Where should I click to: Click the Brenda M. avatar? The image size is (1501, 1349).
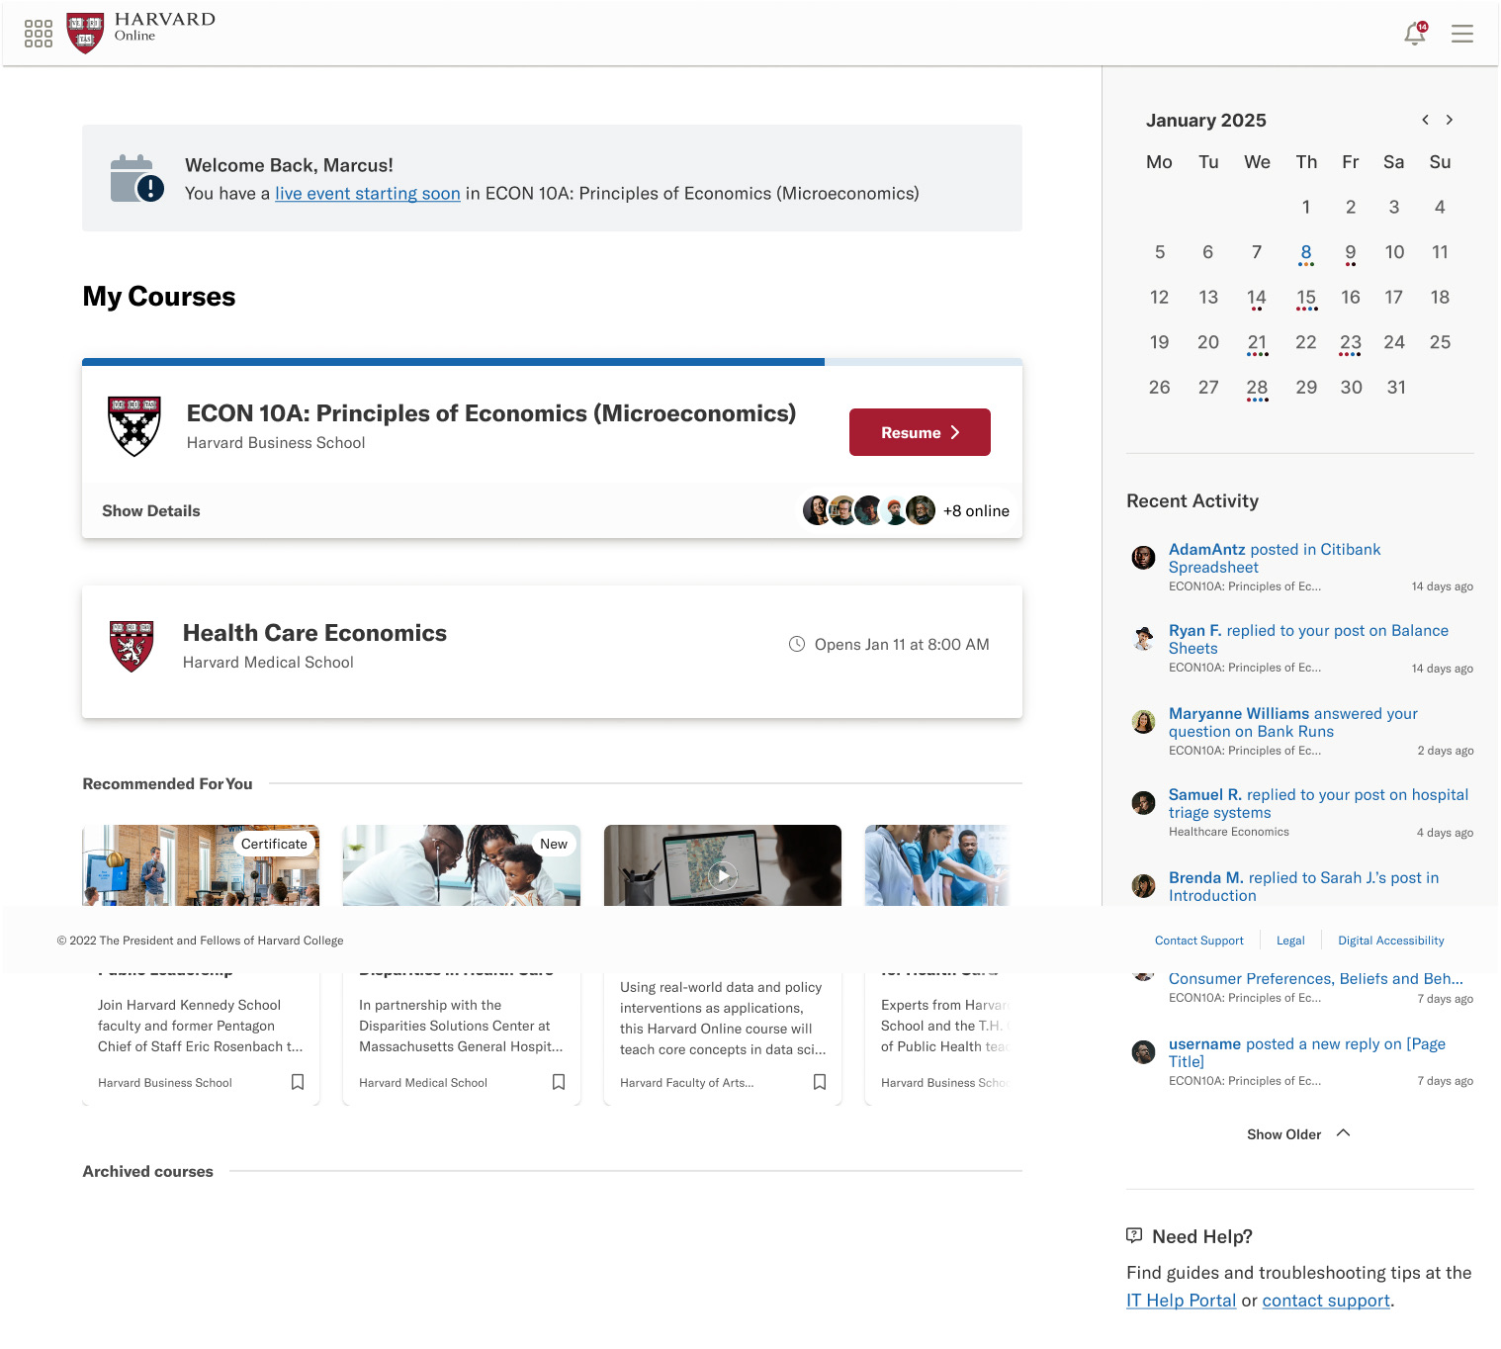[1143, 886]
